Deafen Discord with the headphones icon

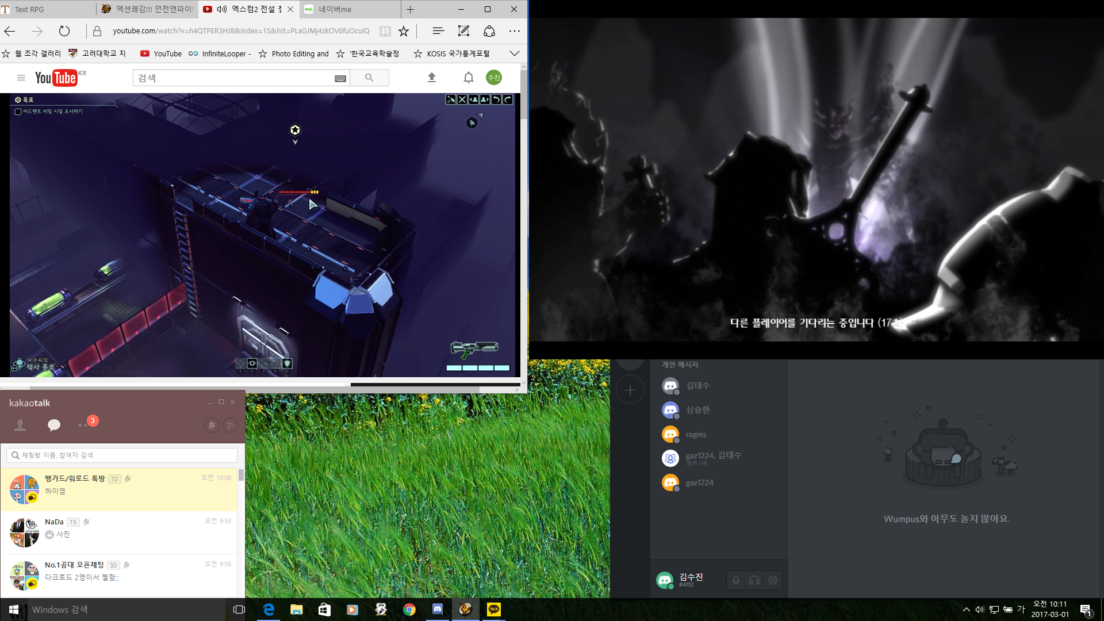(x=754, y=581)
